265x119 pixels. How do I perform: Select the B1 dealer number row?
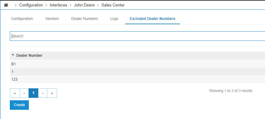pyautogui.click(x=137, y=64)
